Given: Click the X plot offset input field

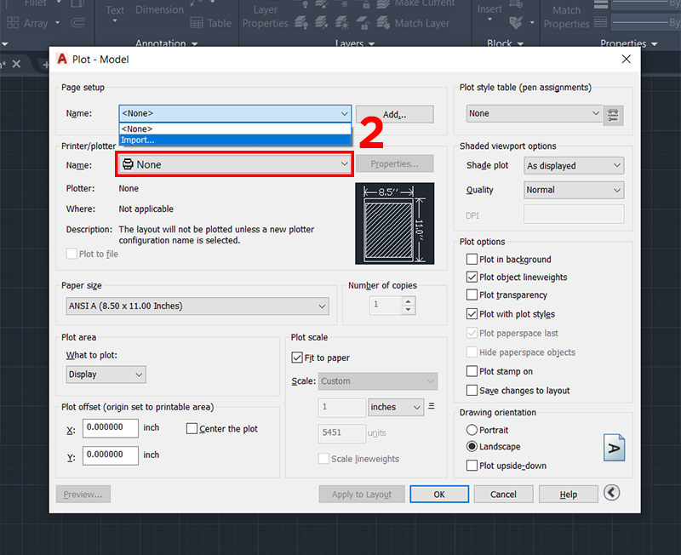Looking at the screenshot, I should (x=111, y=428).
